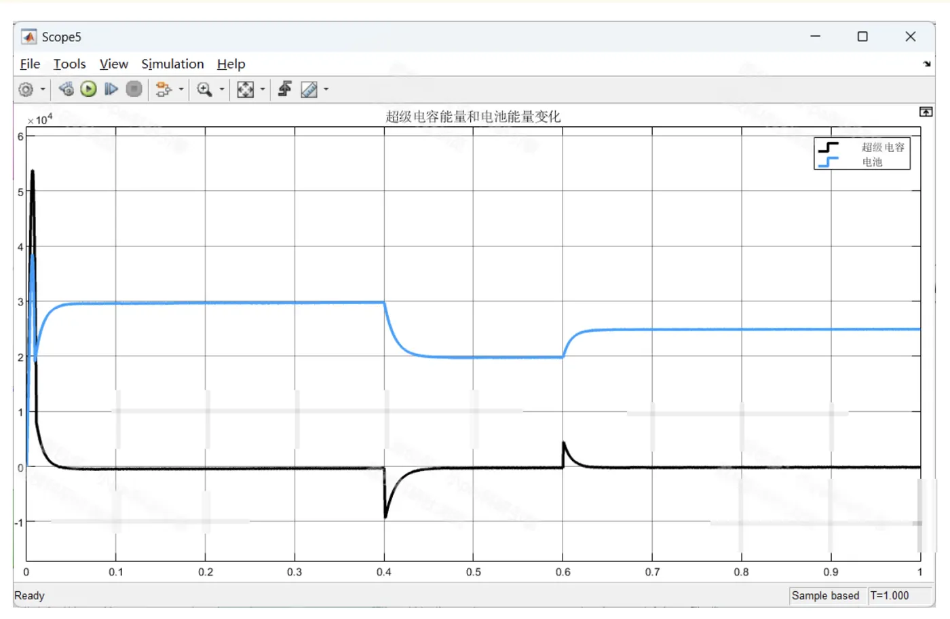Image resolution: width=950 pixels, height=619 pixels.
Task: Expand the Zoom tool dropdown arrow
Action: click(x=222, y=90)
